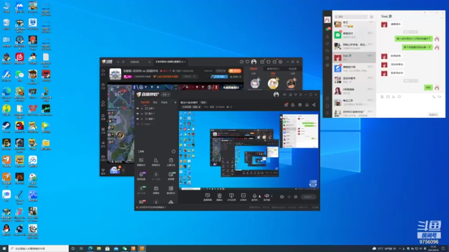The image size is (449, 252).
Task: Open the chat info three-dots menu in WeChat
Action: [x=441, y=18]
